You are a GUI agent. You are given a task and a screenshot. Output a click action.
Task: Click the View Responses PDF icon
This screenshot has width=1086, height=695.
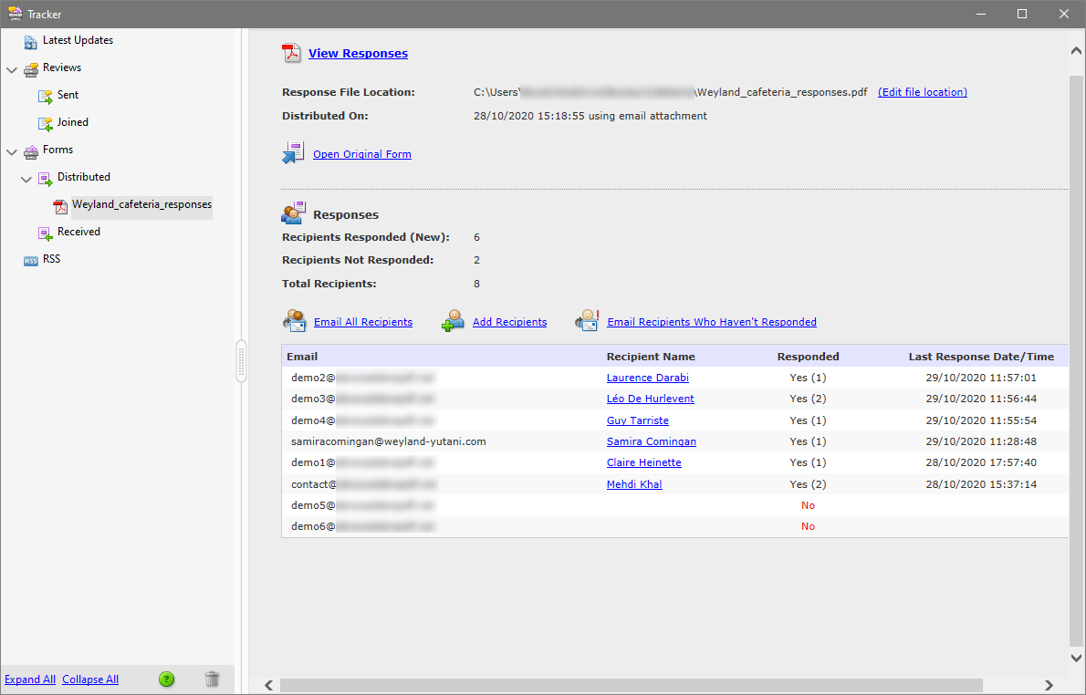point(291,53)
